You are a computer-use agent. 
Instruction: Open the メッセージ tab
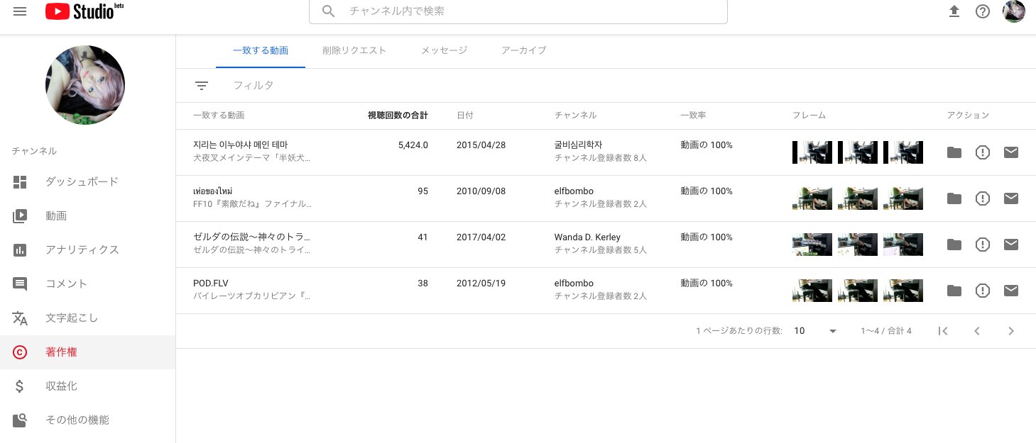(x=444, y=50)
